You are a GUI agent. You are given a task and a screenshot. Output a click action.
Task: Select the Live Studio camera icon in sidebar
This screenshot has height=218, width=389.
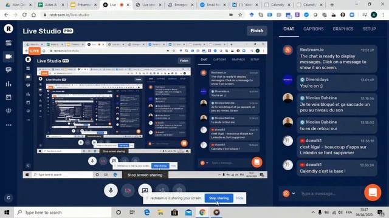(x=9, y=56)
